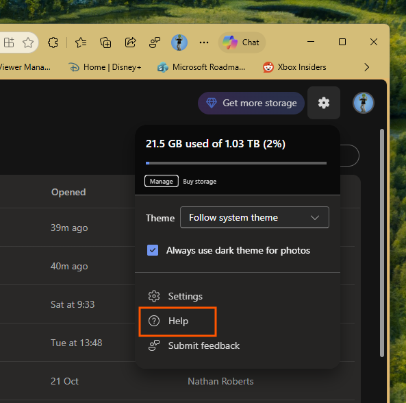Viewport: 406px width, 403px height.
Task: Click the storage usage progress bar
Action: point(236,163)
